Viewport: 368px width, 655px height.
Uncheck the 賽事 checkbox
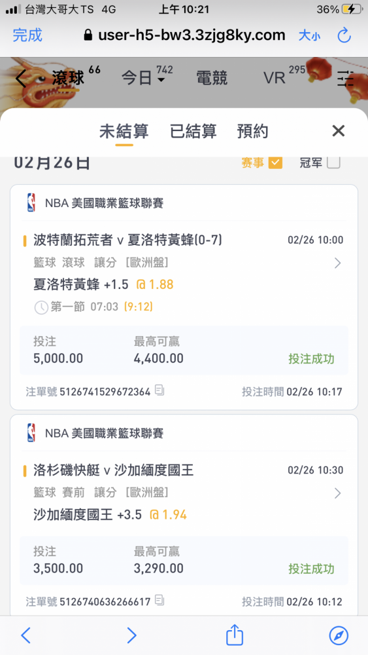tap(275, 162)
